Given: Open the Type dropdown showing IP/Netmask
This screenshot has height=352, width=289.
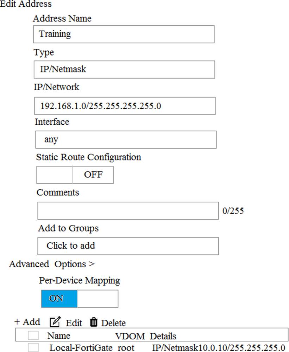Looking at the screenshot, I should 124,69.
